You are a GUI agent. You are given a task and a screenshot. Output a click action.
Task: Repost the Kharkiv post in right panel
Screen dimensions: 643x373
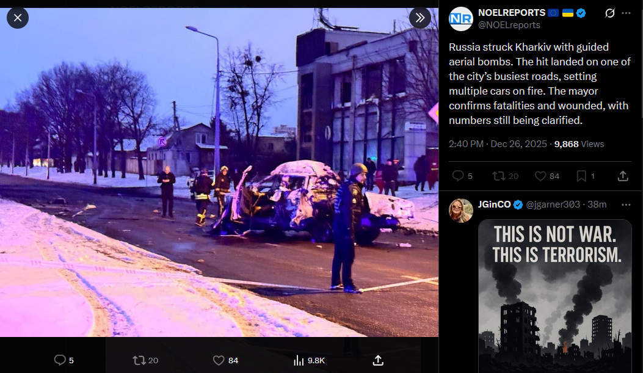[x=505, y=176]
